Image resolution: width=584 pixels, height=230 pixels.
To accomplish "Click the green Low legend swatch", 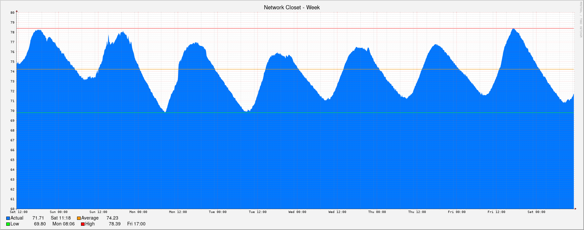I will coord(8,224).
